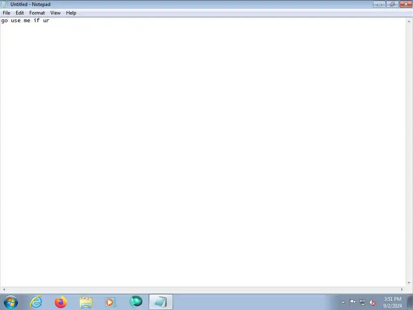413x310 pixels.
Task: Open the View menu
Action: tap(55, 13)
